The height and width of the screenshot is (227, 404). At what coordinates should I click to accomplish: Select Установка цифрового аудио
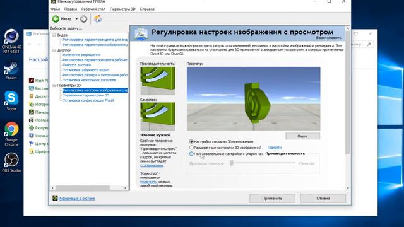[x=86, y=70]
